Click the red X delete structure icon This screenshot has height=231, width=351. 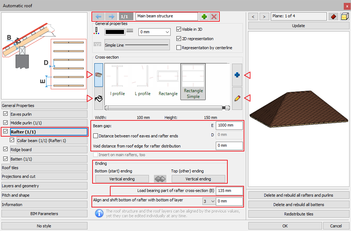(214, 17)
